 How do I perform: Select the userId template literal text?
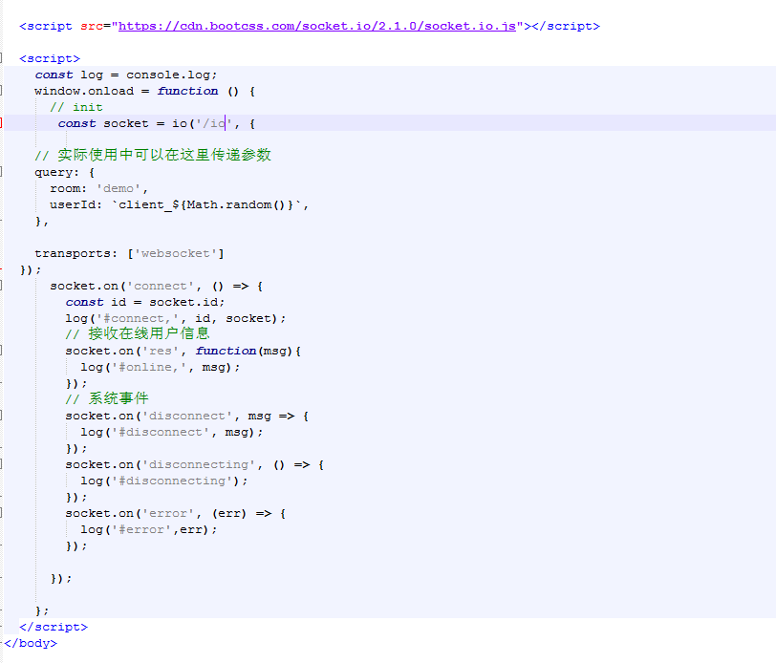tap(177, 204)
